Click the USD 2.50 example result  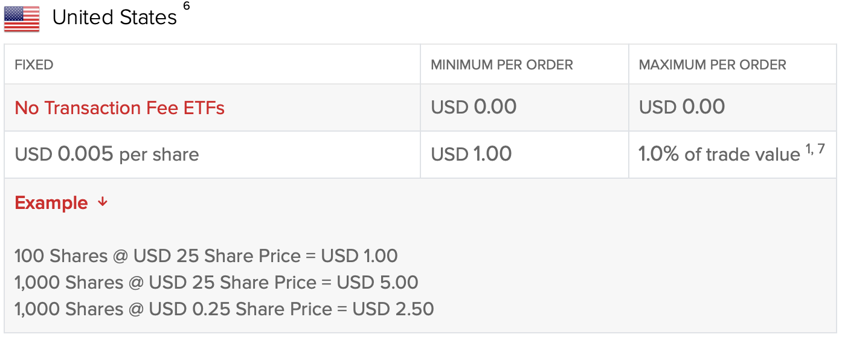[393, 309]
